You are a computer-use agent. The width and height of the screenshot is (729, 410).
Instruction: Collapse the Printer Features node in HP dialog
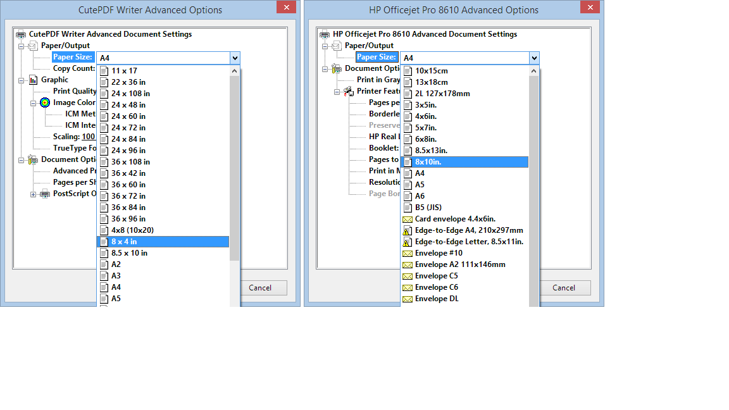click(x=337, y=92)
